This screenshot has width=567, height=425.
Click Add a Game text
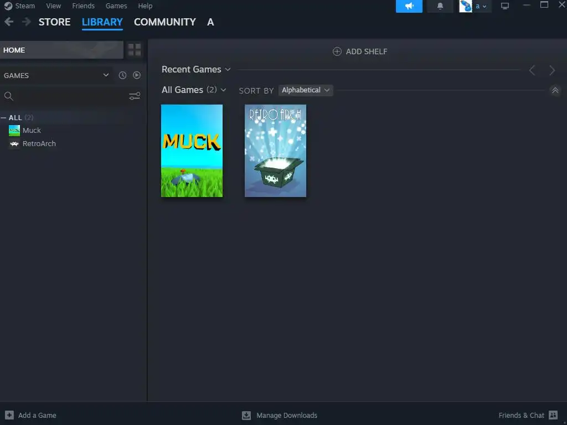[x=37, y=415]
